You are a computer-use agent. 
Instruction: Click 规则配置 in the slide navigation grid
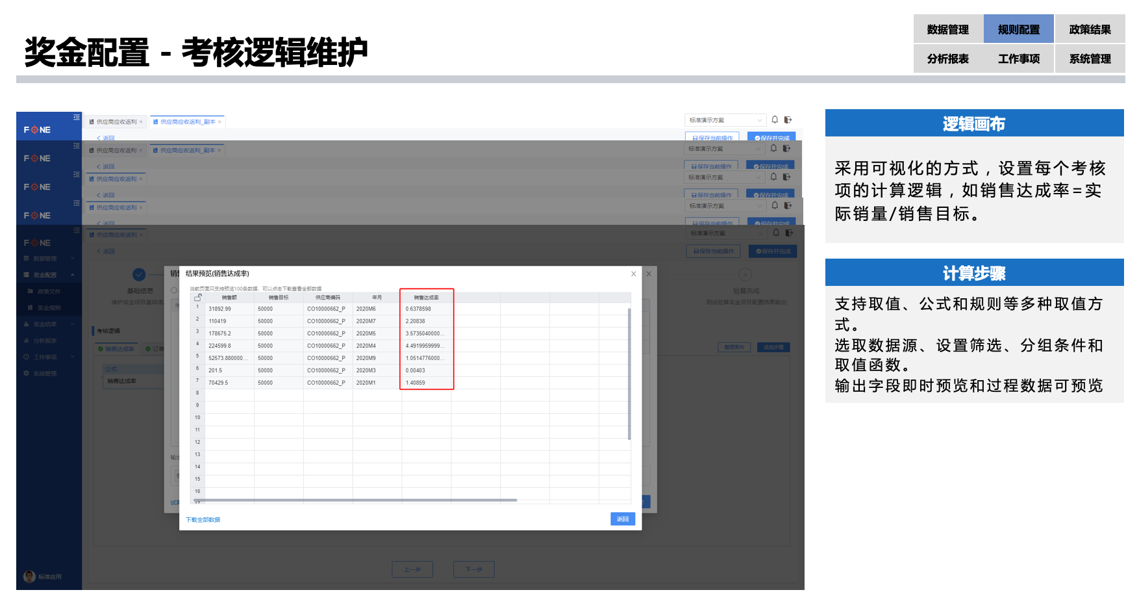point(1019,29)
